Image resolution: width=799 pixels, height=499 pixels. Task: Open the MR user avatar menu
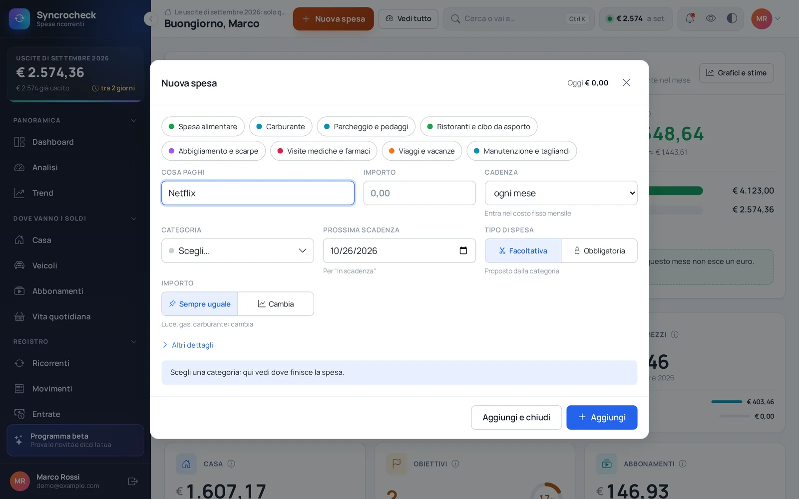[x=766, y=18]
